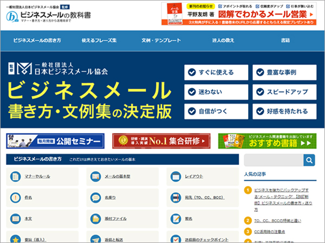The image size is (325, 243).
Task: Click the 返信と転送 paper plane icon
Action: pos(95,239)
